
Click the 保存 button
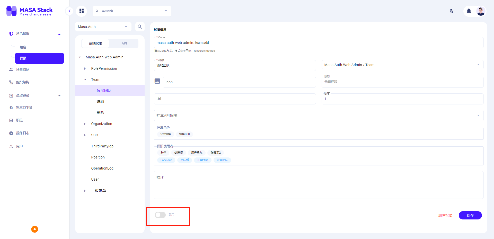470,215
